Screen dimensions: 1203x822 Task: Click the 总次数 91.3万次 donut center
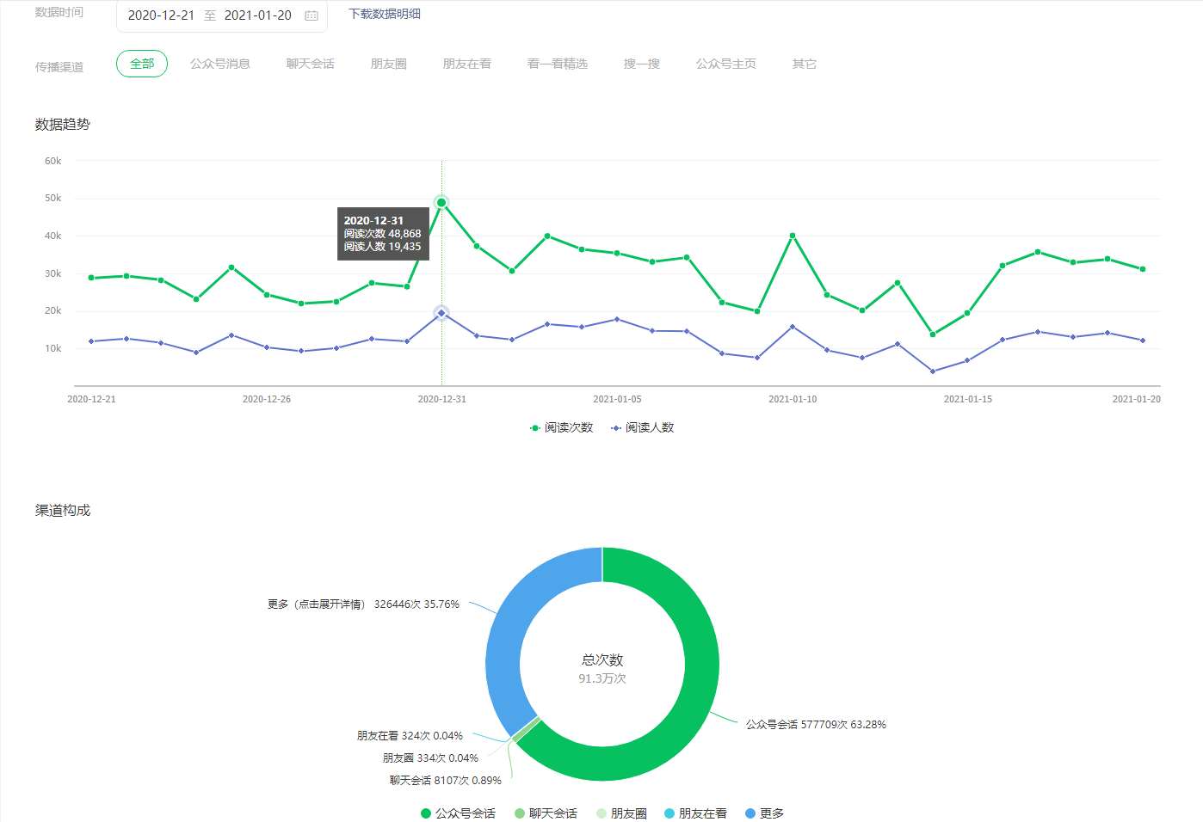coord(602,668)
